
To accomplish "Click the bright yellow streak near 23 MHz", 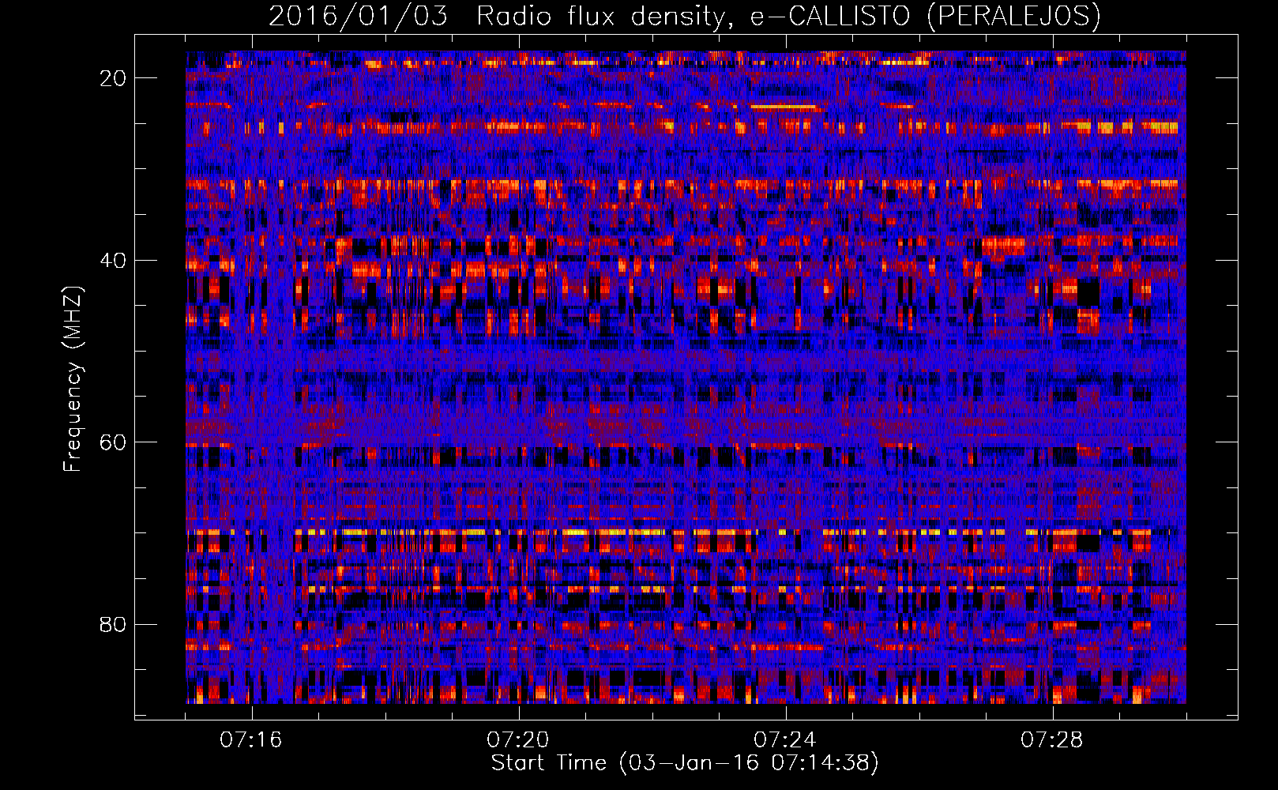I will (x=782, y=106).
